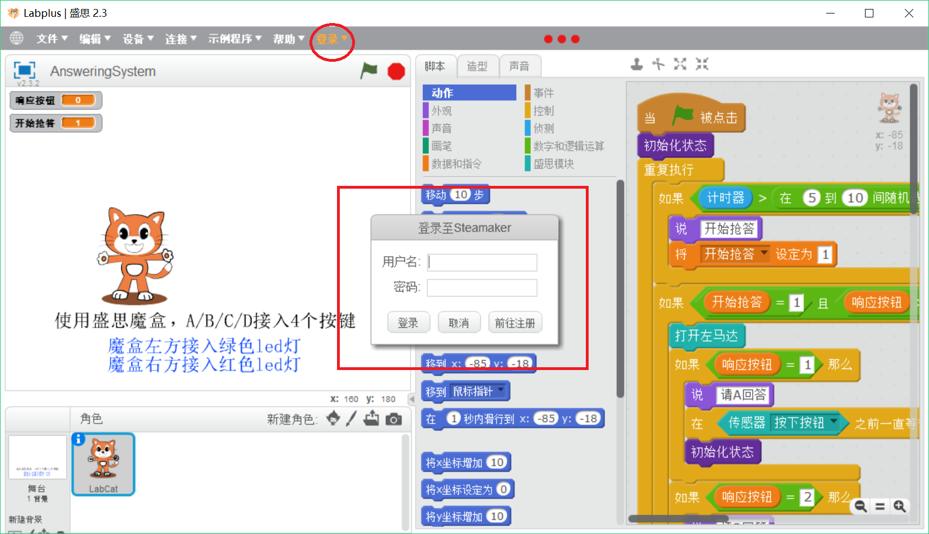Reset scripts area zoom to default
929x534 pixels.
(x=880, y=506)
